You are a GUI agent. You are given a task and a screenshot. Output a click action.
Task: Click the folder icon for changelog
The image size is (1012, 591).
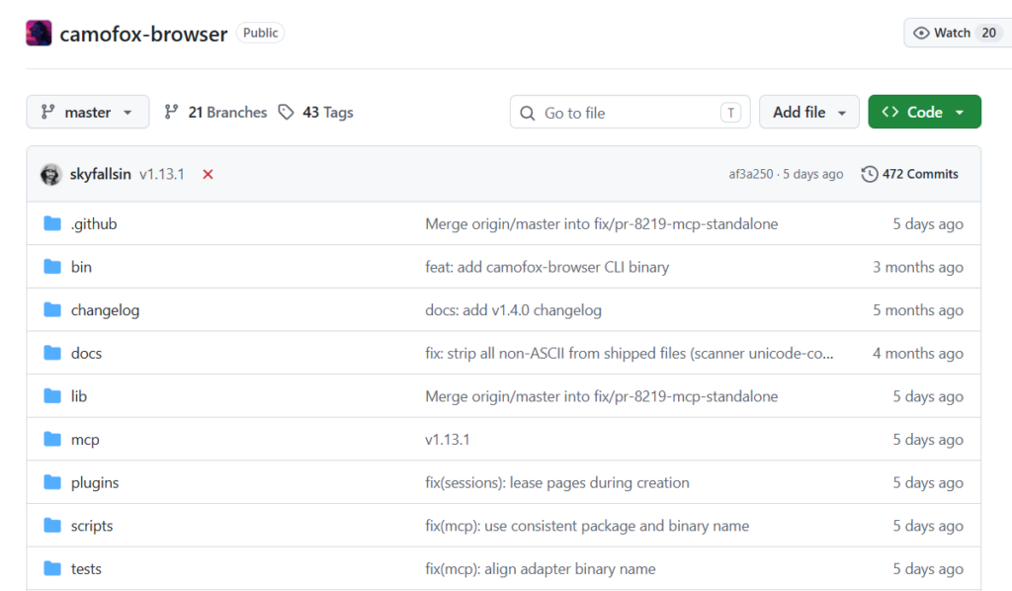pos(52,309)
